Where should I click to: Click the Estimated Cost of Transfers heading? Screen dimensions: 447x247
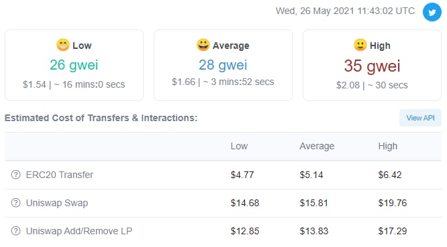[101, 118]
